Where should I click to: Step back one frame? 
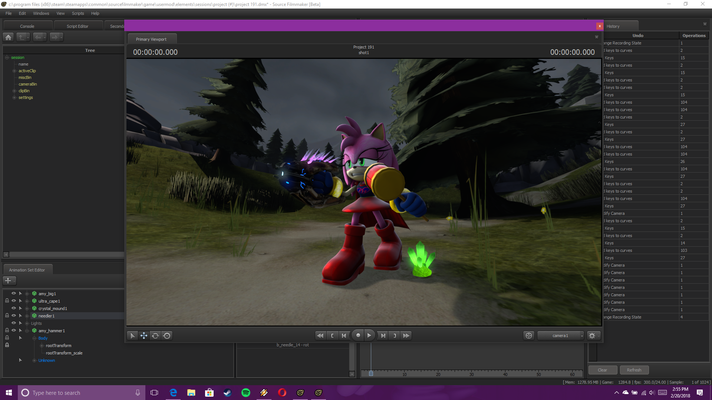coord(344,336)
